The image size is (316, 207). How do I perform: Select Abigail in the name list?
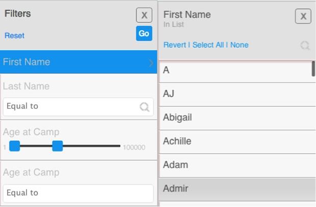(238, 118)
